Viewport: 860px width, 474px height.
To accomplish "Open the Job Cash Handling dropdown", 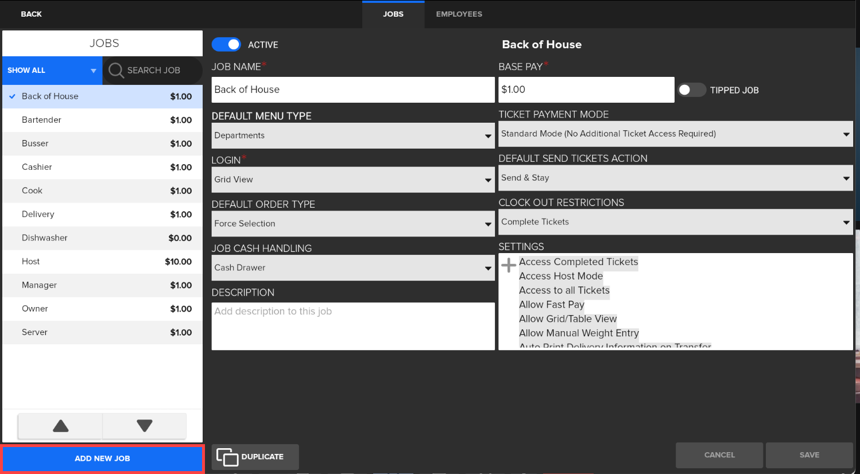I will (352, 268).
